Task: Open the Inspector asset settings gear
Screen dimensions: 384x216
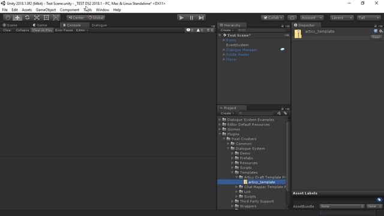Action: (x=381, y=31)
